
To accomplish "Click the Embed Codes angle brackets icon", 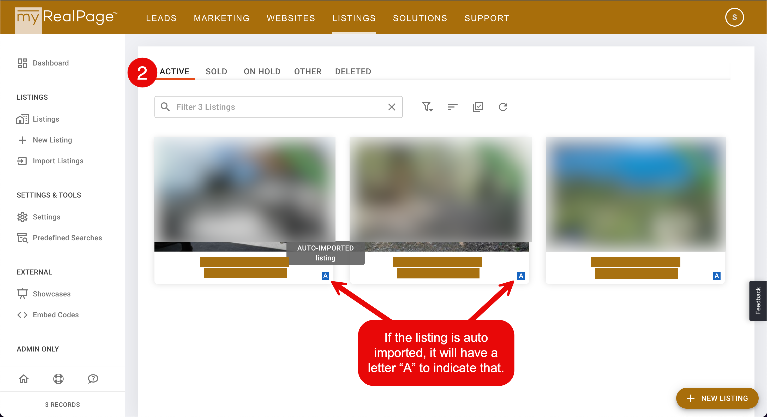I will point(22,315).
